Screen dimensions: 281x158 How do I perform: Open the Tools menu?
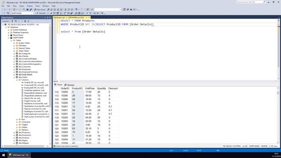pyautogui.click(x=37, y=6)
